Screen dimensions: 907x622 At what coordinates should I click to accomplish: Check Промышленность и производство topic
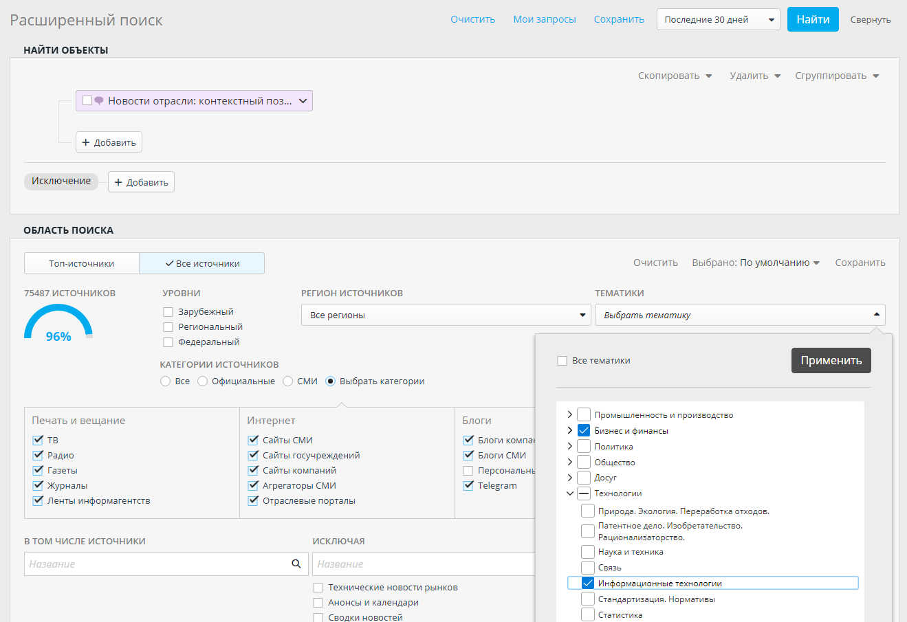584,414
